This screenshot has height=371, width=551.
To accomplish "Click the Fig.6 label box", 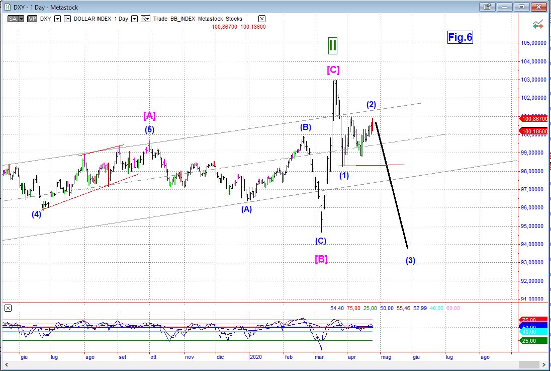I will 460,37.
